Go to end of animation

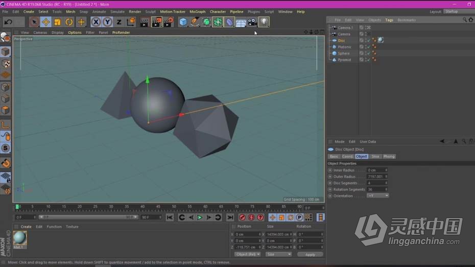[230, 217]
